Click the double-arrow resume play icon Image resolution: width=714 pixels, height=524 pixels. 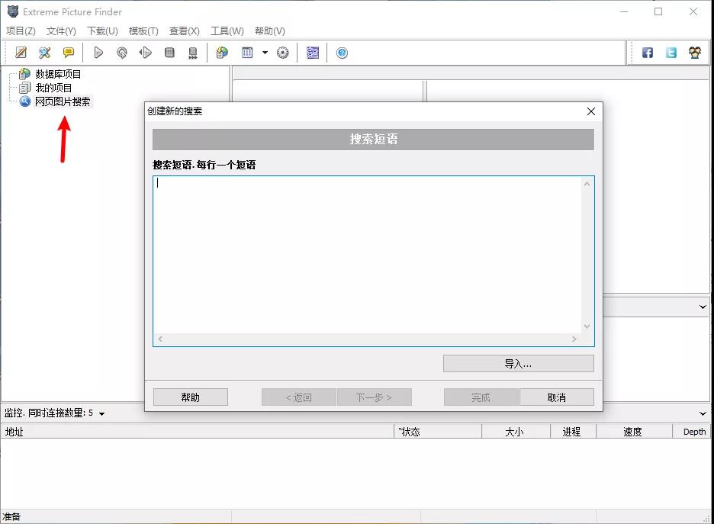146,53
